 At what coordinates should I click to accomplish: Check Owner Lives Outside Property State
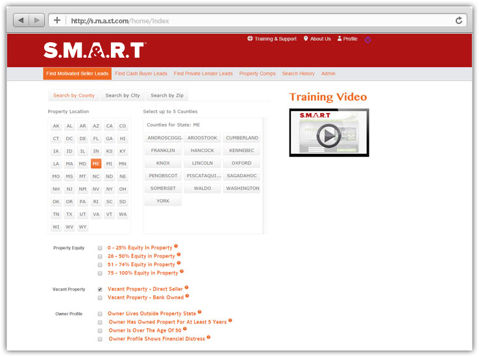point(100,314)
